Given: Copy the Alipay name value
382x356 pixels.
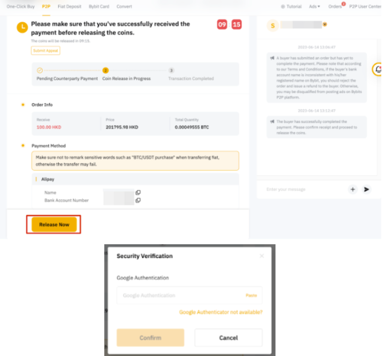Looking at the screenshot, I should [138, 193].
